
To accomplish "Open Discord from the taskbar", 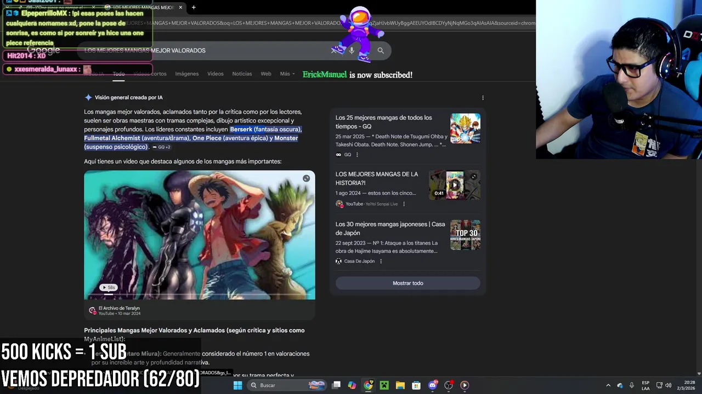I will (432, 385).
